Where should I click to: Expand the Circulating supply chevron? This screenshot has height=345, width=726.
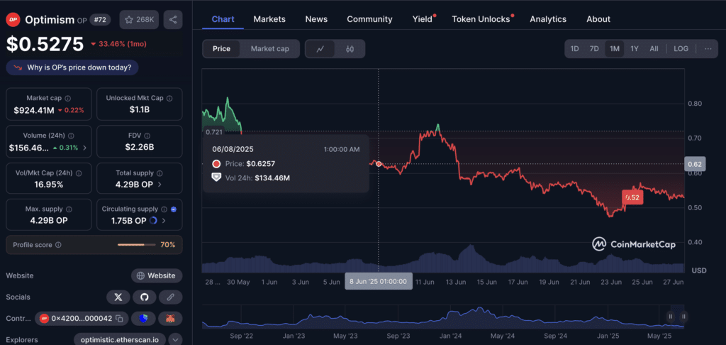pos(164,221)
